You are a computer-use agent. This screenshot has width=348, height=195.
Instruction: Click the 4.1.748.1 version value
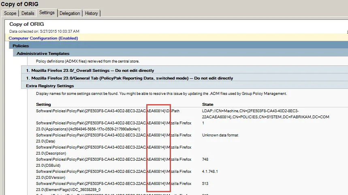tap(210, 171)
